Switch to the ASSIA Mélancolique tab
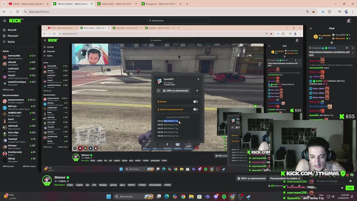Image resolution: width=357 pixels, height=201 pixels. (28, 4)
